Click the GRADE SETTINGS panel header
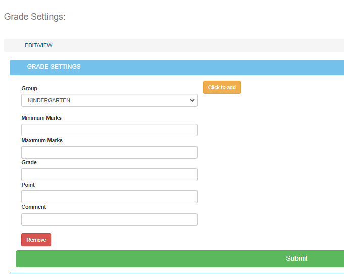This screenshot has width=344, height=279. pos(54,67)
